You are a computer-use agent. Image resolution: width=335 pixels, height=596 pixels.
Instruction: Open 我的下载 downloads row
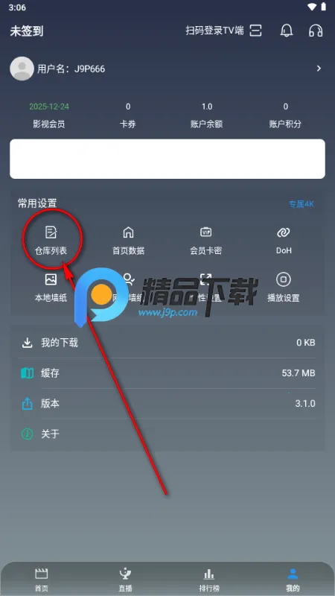coord(167,343)
